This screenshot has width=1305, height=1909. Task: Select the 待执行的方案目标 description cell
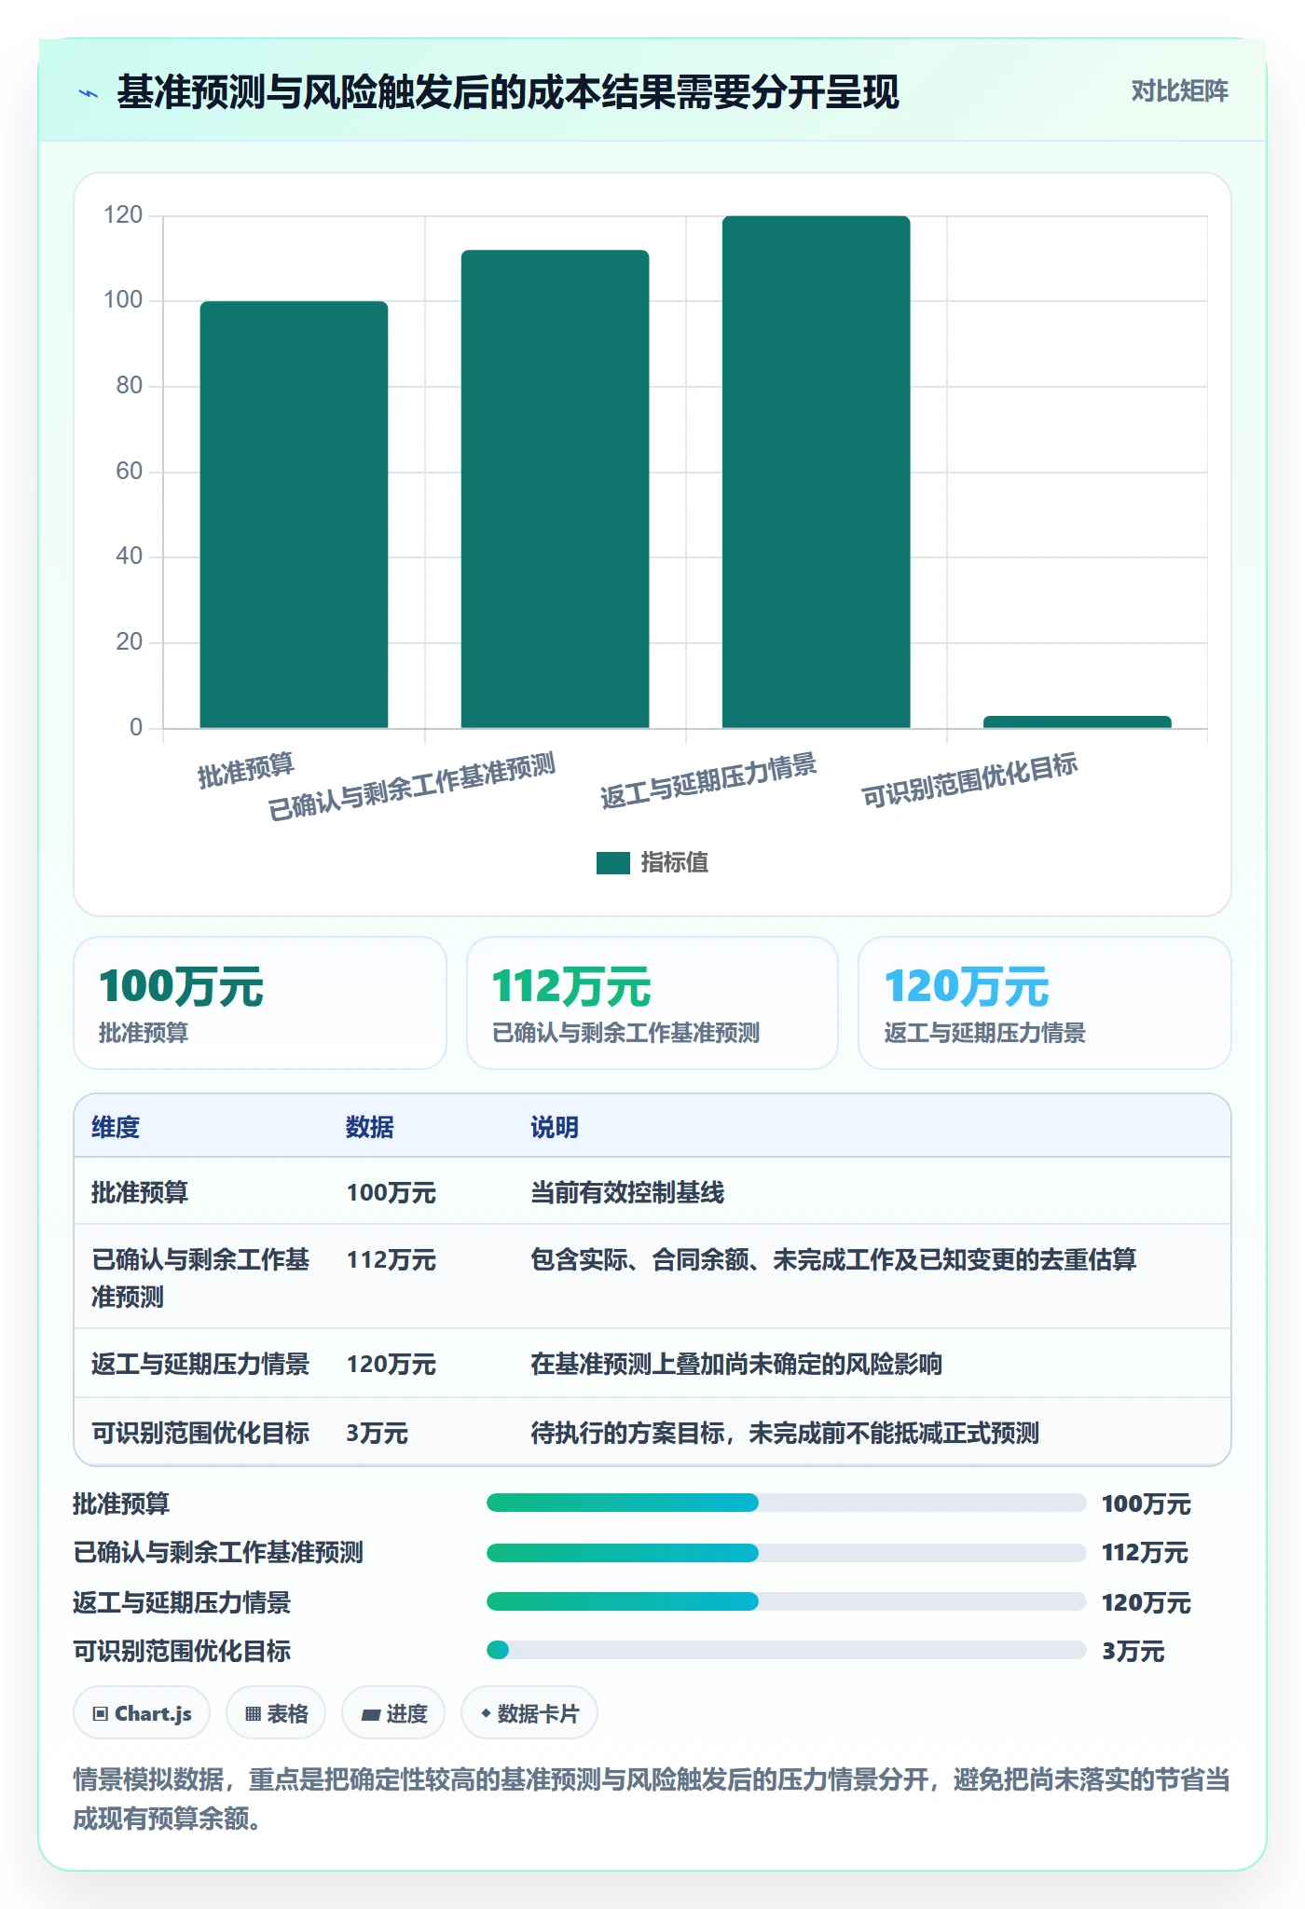785,1433
